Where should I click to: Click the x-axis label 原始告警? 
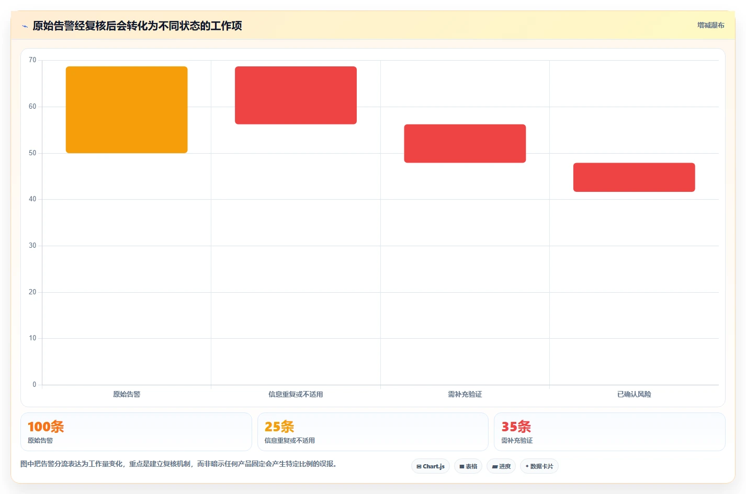point(127,394)
